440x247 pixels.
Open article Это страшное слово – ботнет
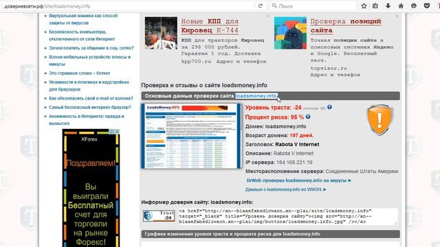pyautogui.click(x=80, y=73)
